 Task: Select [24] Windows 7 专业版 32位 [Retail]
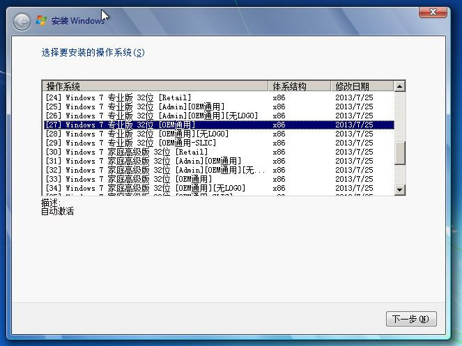(x=219, y=97)
